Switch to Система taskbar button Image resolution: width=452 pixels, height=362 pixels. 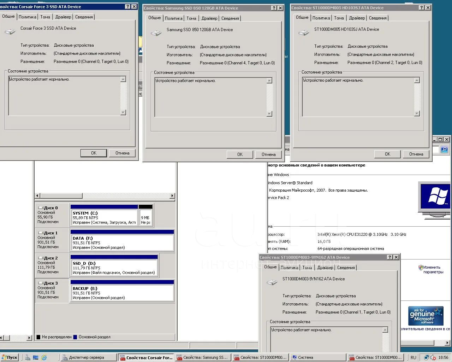(317, 357)
